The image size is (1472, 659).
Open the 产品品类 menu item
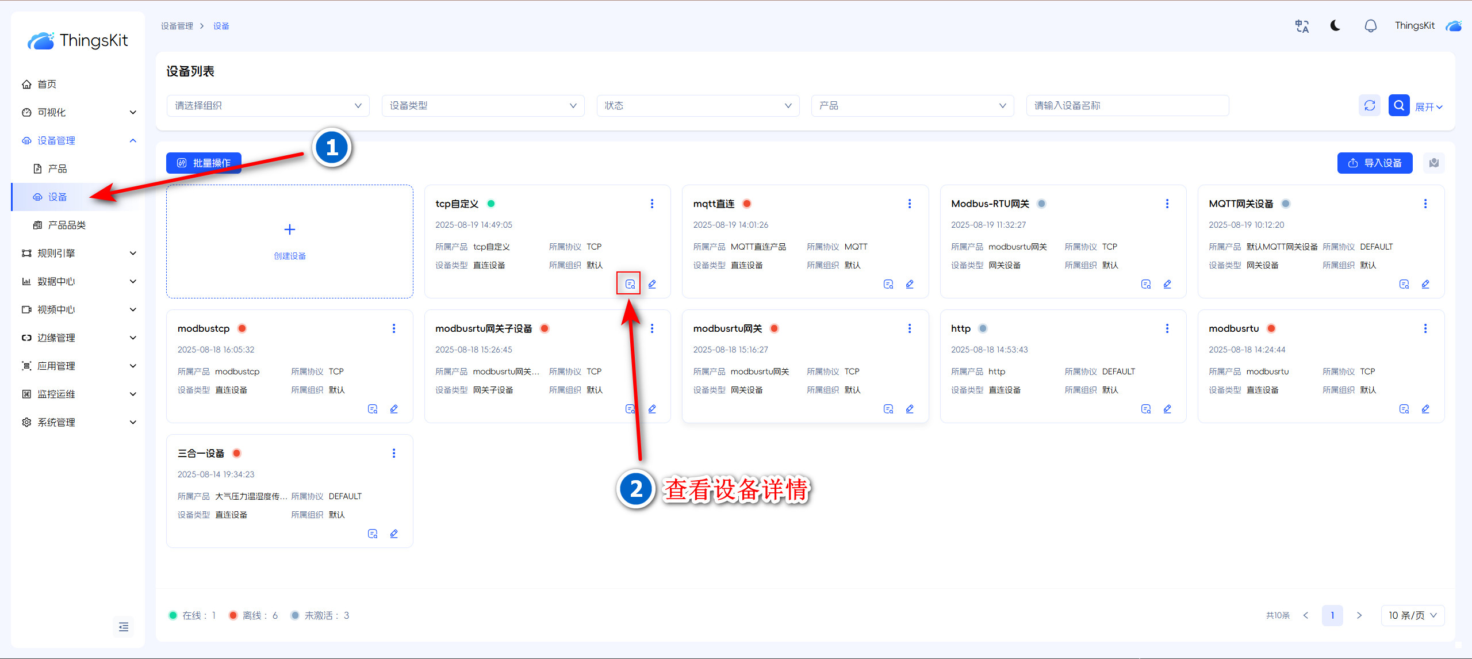pos(67,225)
